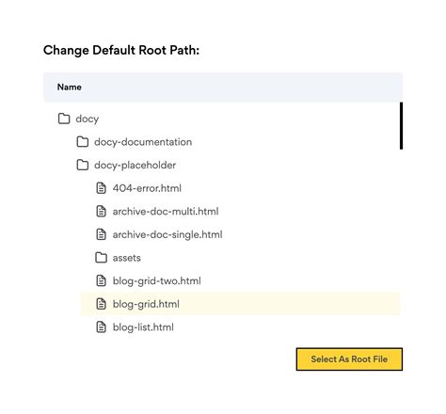Click the archive-doc-multi.html file icon
446x414 pixels.
(x=101, y=212)
